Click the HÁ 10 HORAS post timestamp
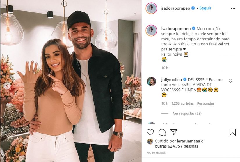The width and height of the screenshot is (240, 162). [156, 152]
